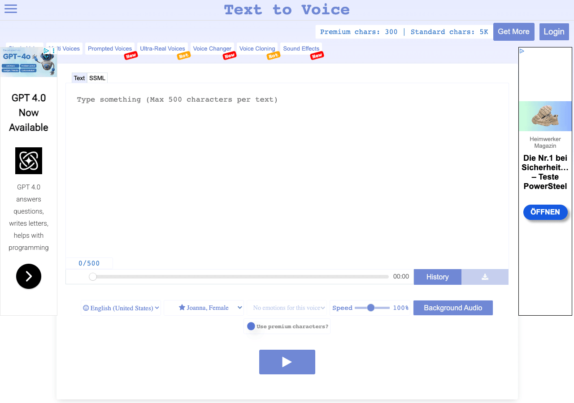Open the Voice Cloning tab
The height and width of the screenshot is (403, 574).
coord(257,49)
